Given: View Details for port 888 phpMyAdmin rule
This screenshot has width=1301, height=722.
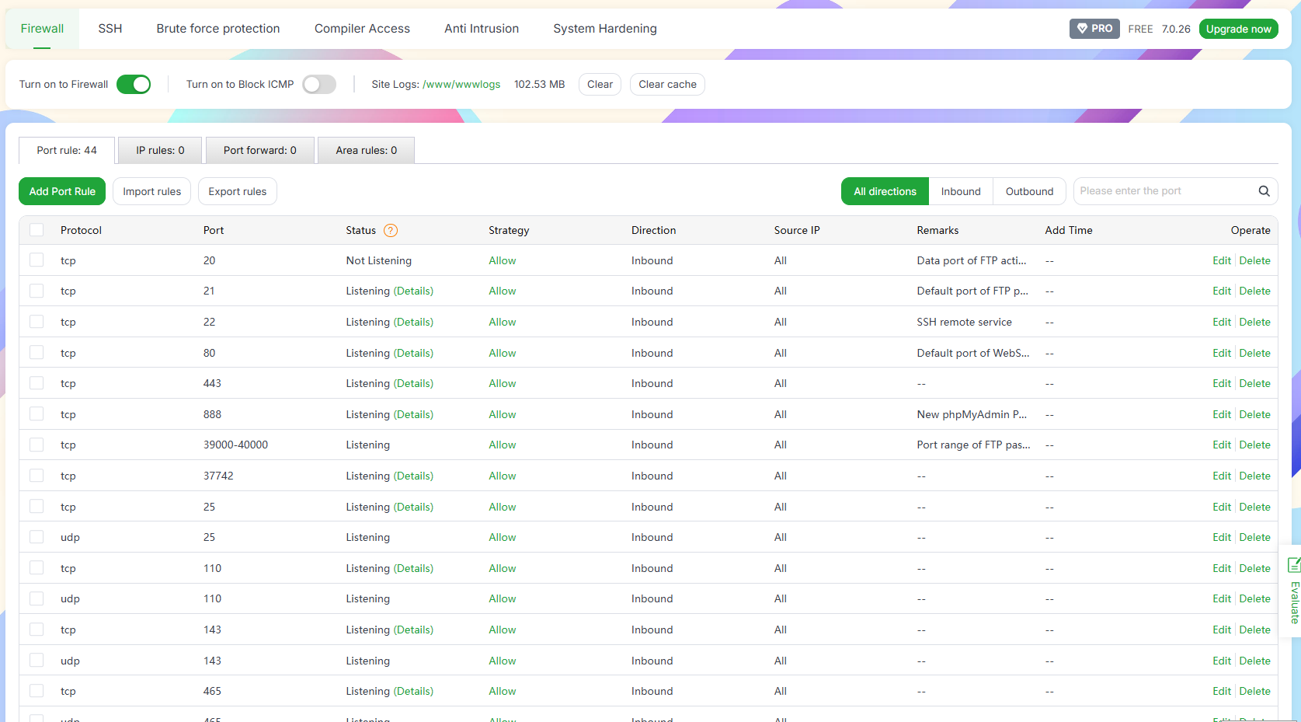Looking at the screenshot, I should pos(414,414).
